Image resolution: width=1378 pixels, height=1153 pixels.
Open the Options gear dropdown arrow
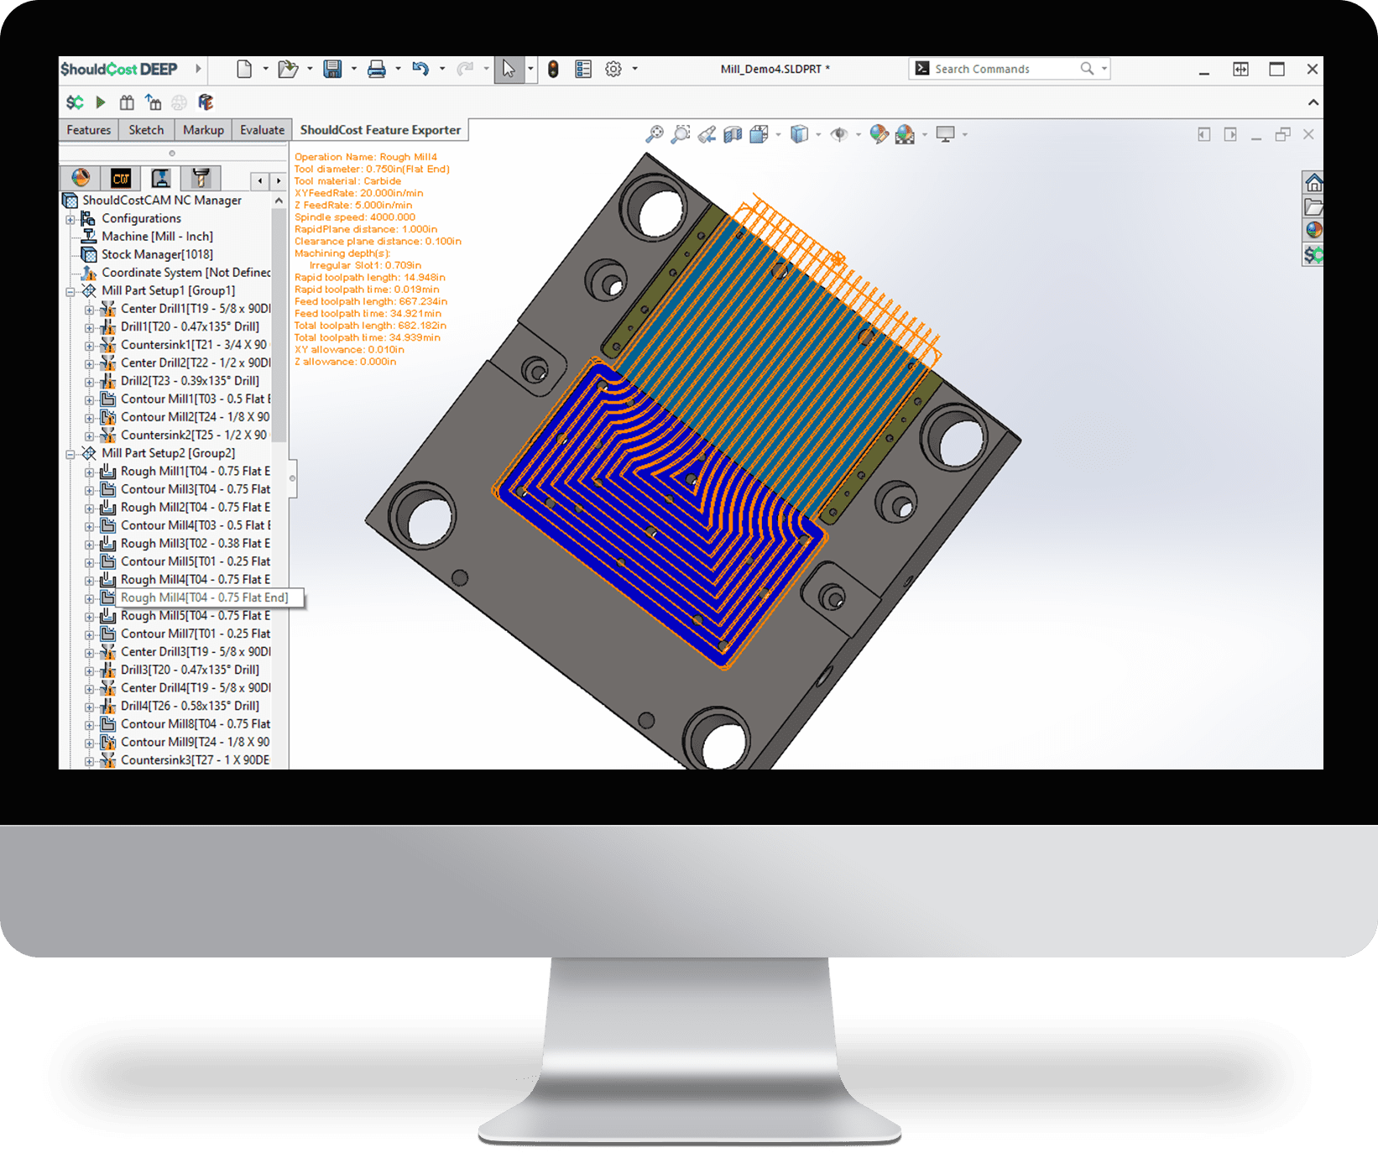(x=634, y=69)
